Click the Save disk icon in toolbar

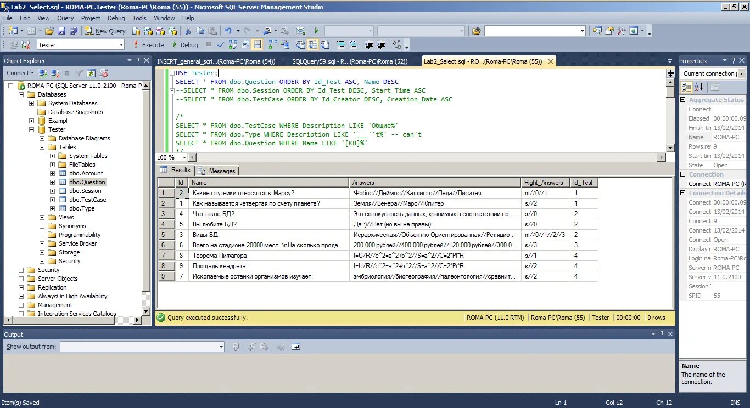tap(61, 31)
